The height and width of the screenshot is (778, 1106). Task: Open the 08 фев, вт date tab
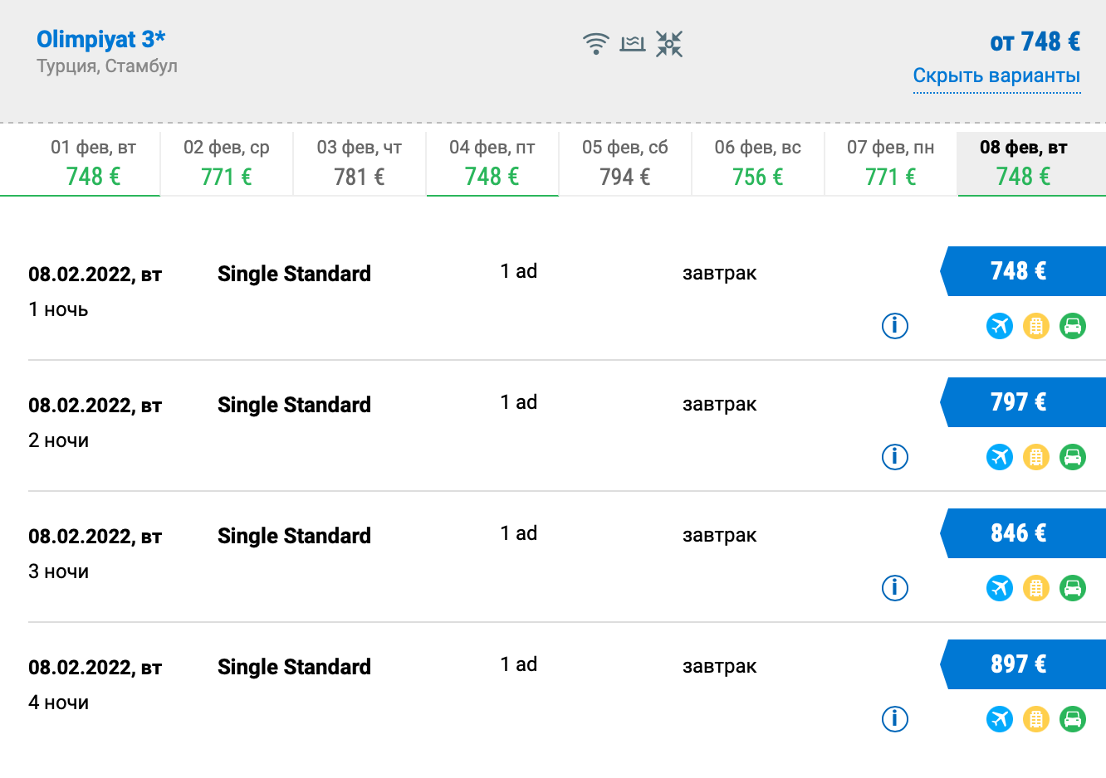1032,163
